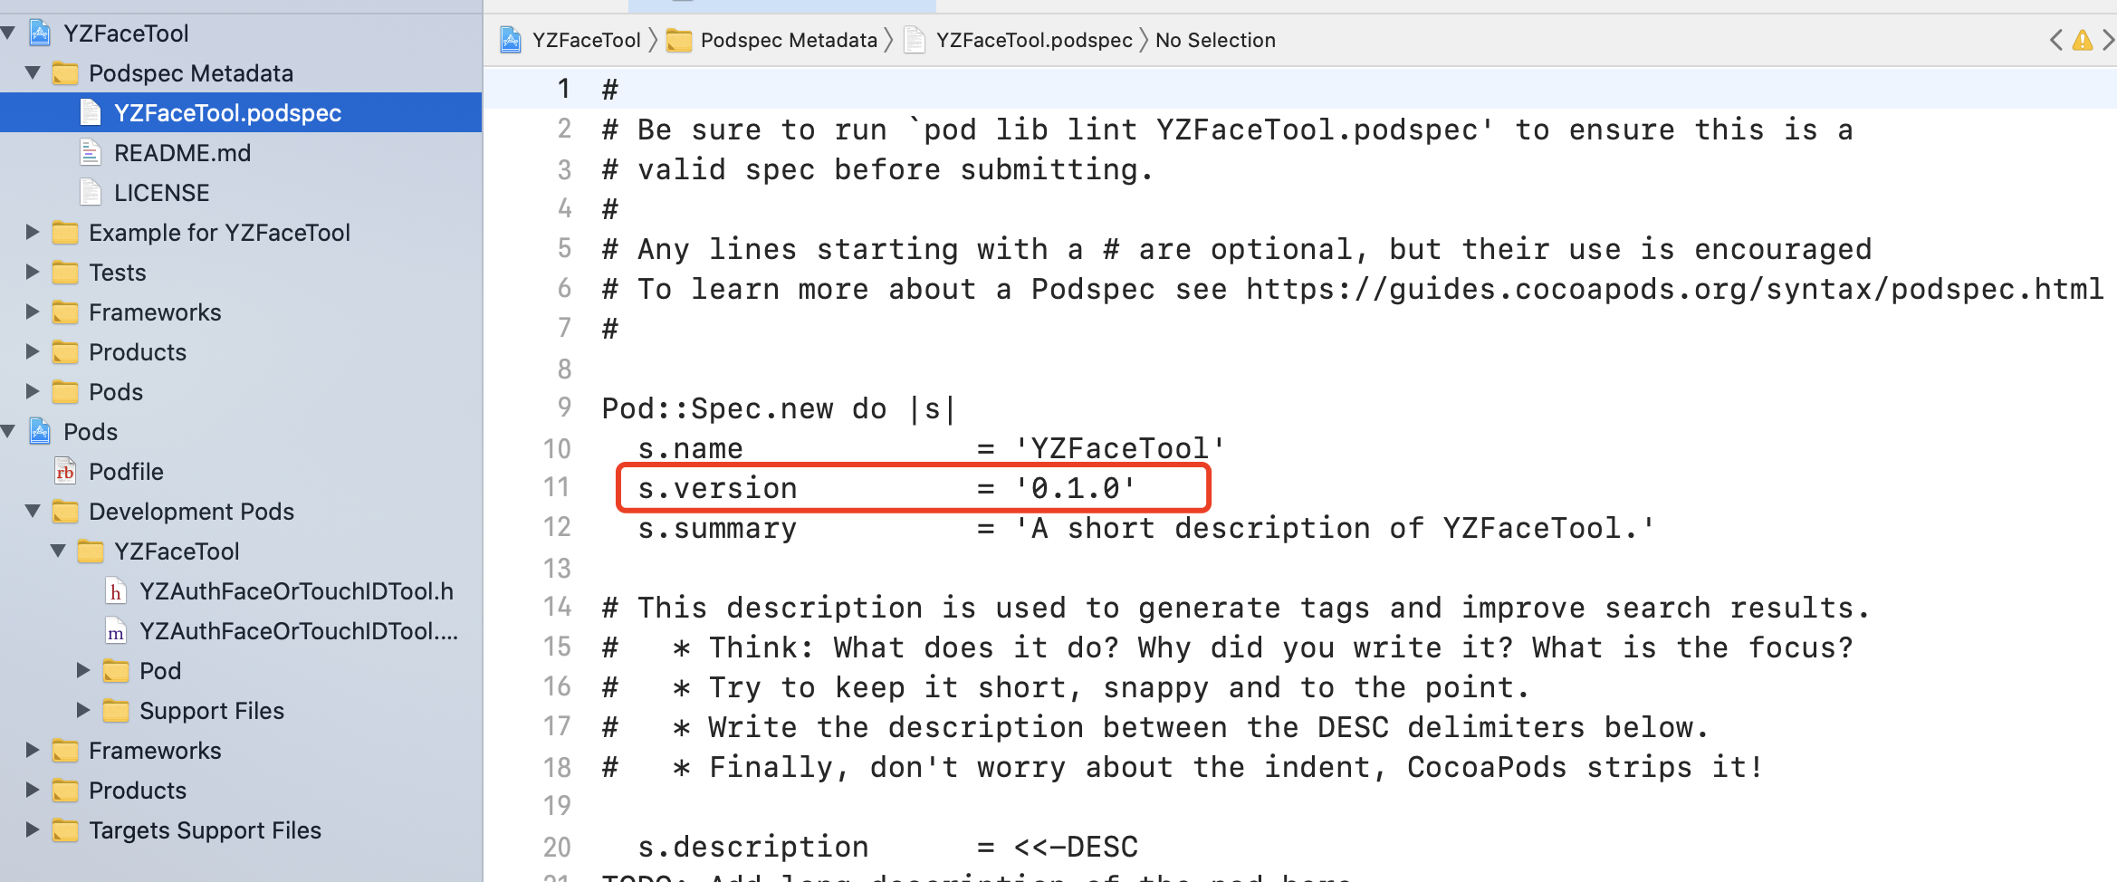Click the Tests folder icon

65,273
